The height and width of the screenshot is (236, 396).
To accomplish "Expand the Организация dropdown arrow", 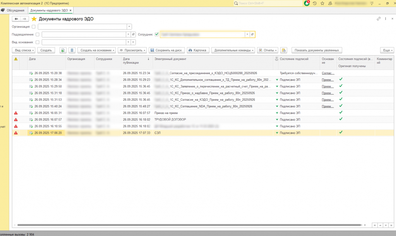I will (129, 26).
